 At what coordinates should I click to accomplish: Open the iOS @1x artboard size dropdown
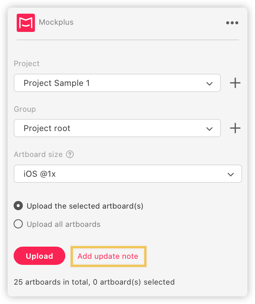click(128, 174)
